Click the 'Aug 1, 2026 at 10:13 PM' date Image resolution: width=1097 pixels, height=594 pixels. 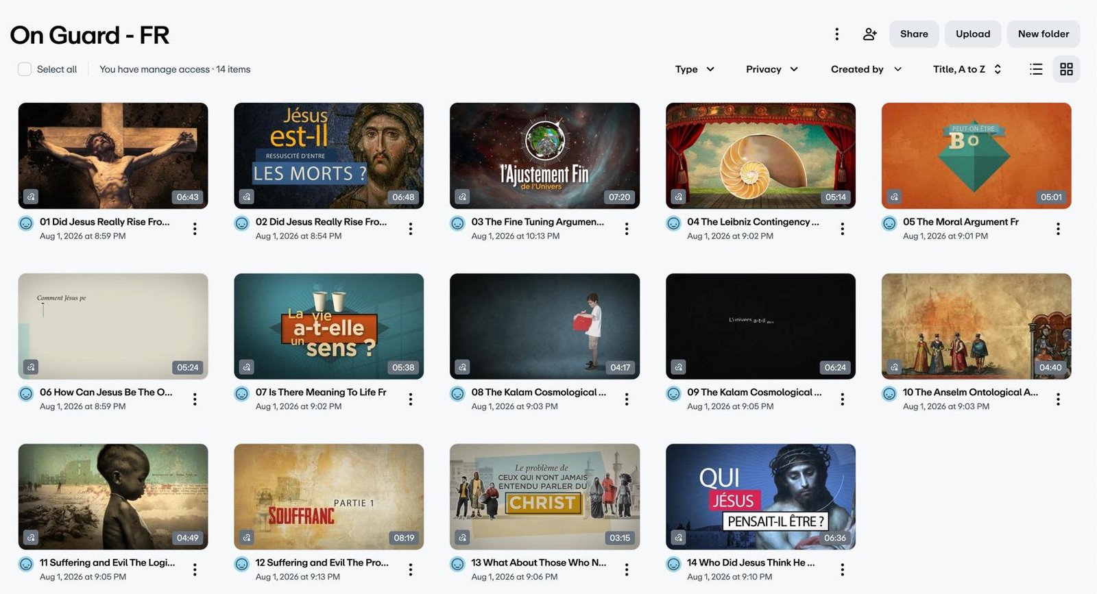(x=516, y=236)
